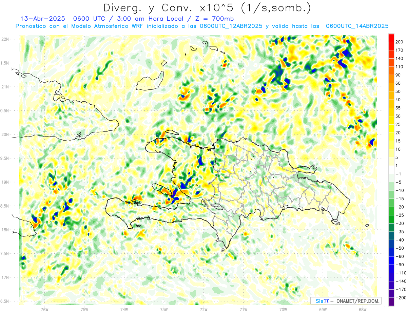Click the red swatch above 200 on the color scale
Screen dimensions: 407x314
pos(391,38)
